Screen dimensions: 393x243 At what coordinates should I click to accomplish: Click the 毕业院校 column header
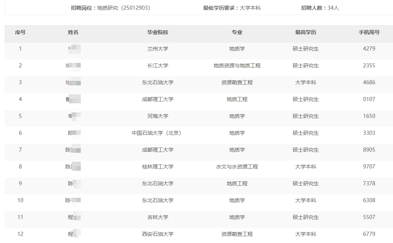[x=157, y=33]
